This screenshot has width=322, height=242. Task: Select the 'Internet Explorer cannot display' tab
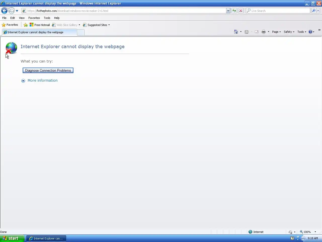[39, 32]
